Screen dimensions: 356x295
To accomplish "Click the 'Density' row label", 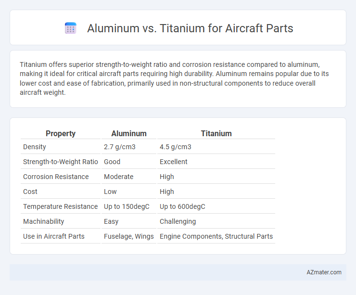I will pos(35,147).
